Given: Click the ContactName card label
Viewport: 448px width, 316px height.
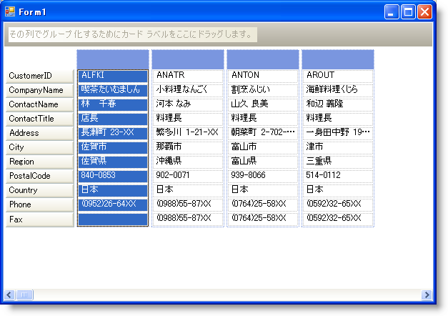Looking at the screenshot, I should pos(40,104).
